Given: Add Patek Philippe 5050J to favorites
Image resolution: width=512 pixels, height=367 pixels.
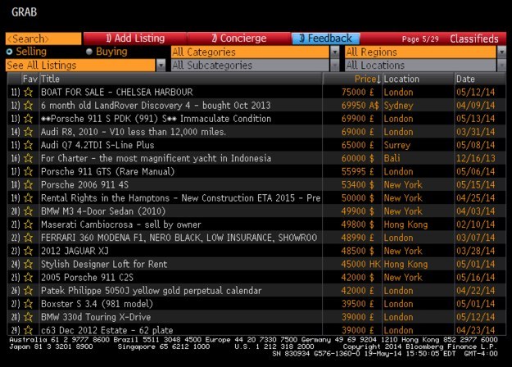Looking at the screenshot, I should click(x=29, y=290).
